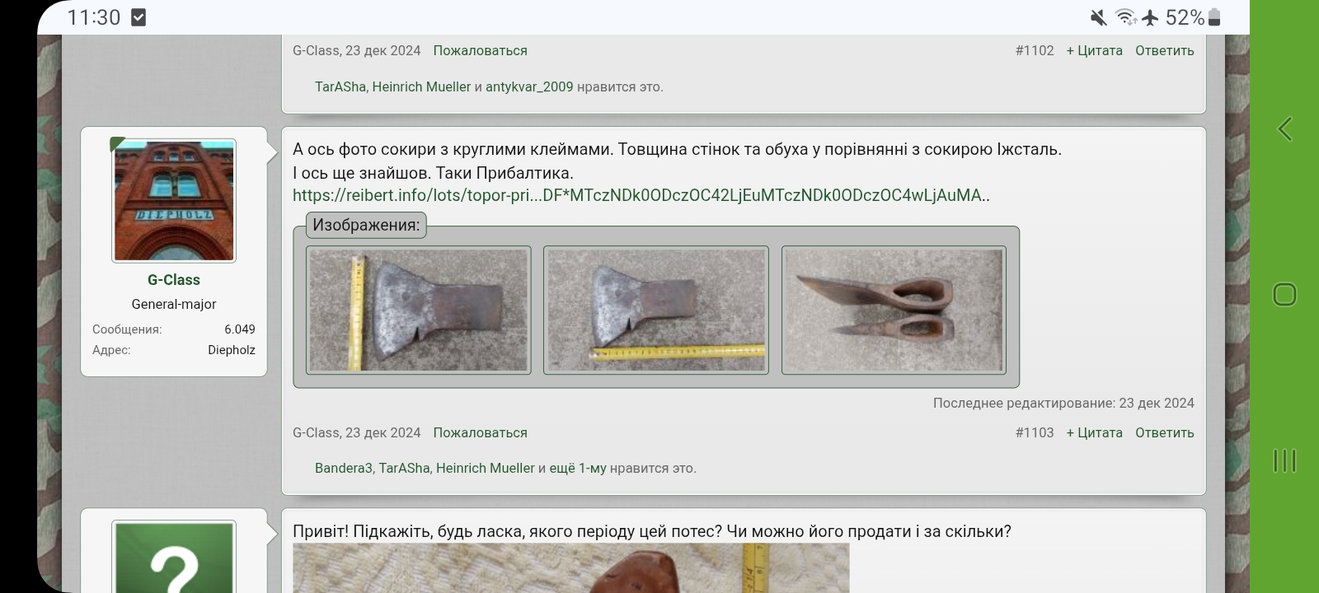Open the #1102 post permalink
This screenshot has width=1319, height=593.
click(1035, 50)
